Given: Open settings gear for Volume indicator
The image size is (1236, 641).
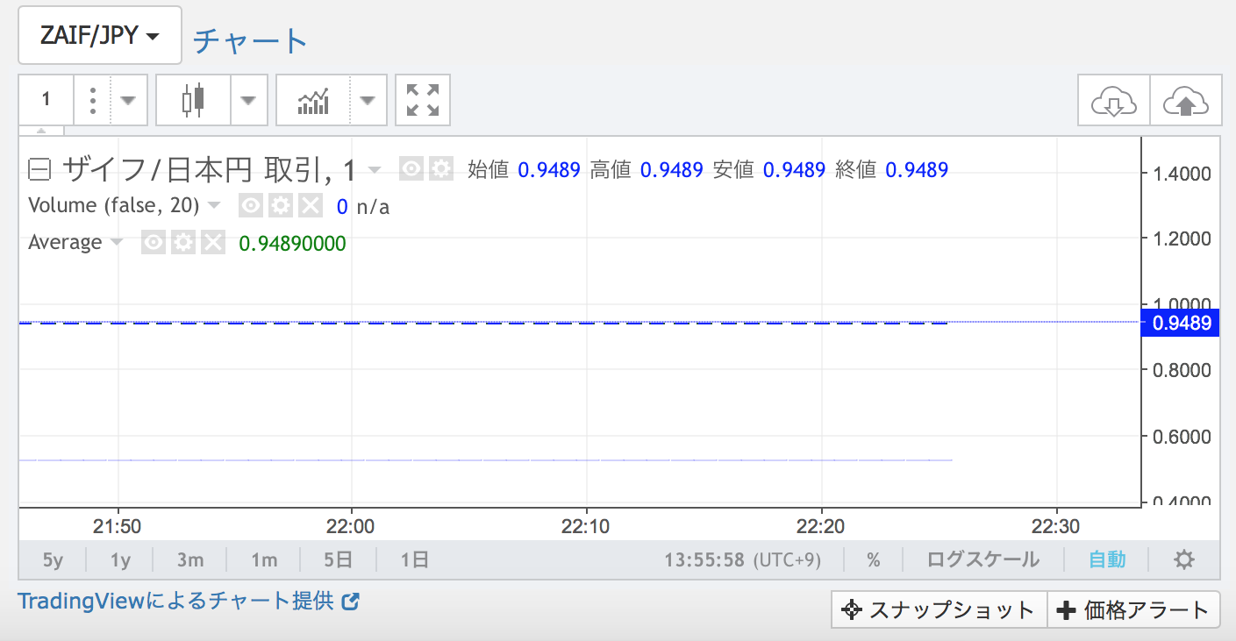Looking at the screenshot, I should pos(280,206).
